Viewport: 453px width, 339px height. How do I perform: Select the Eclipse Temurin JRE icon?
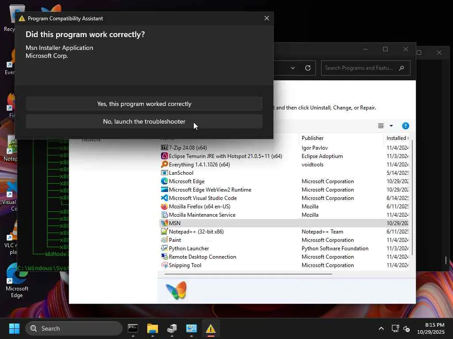click(x=165, y=156)
